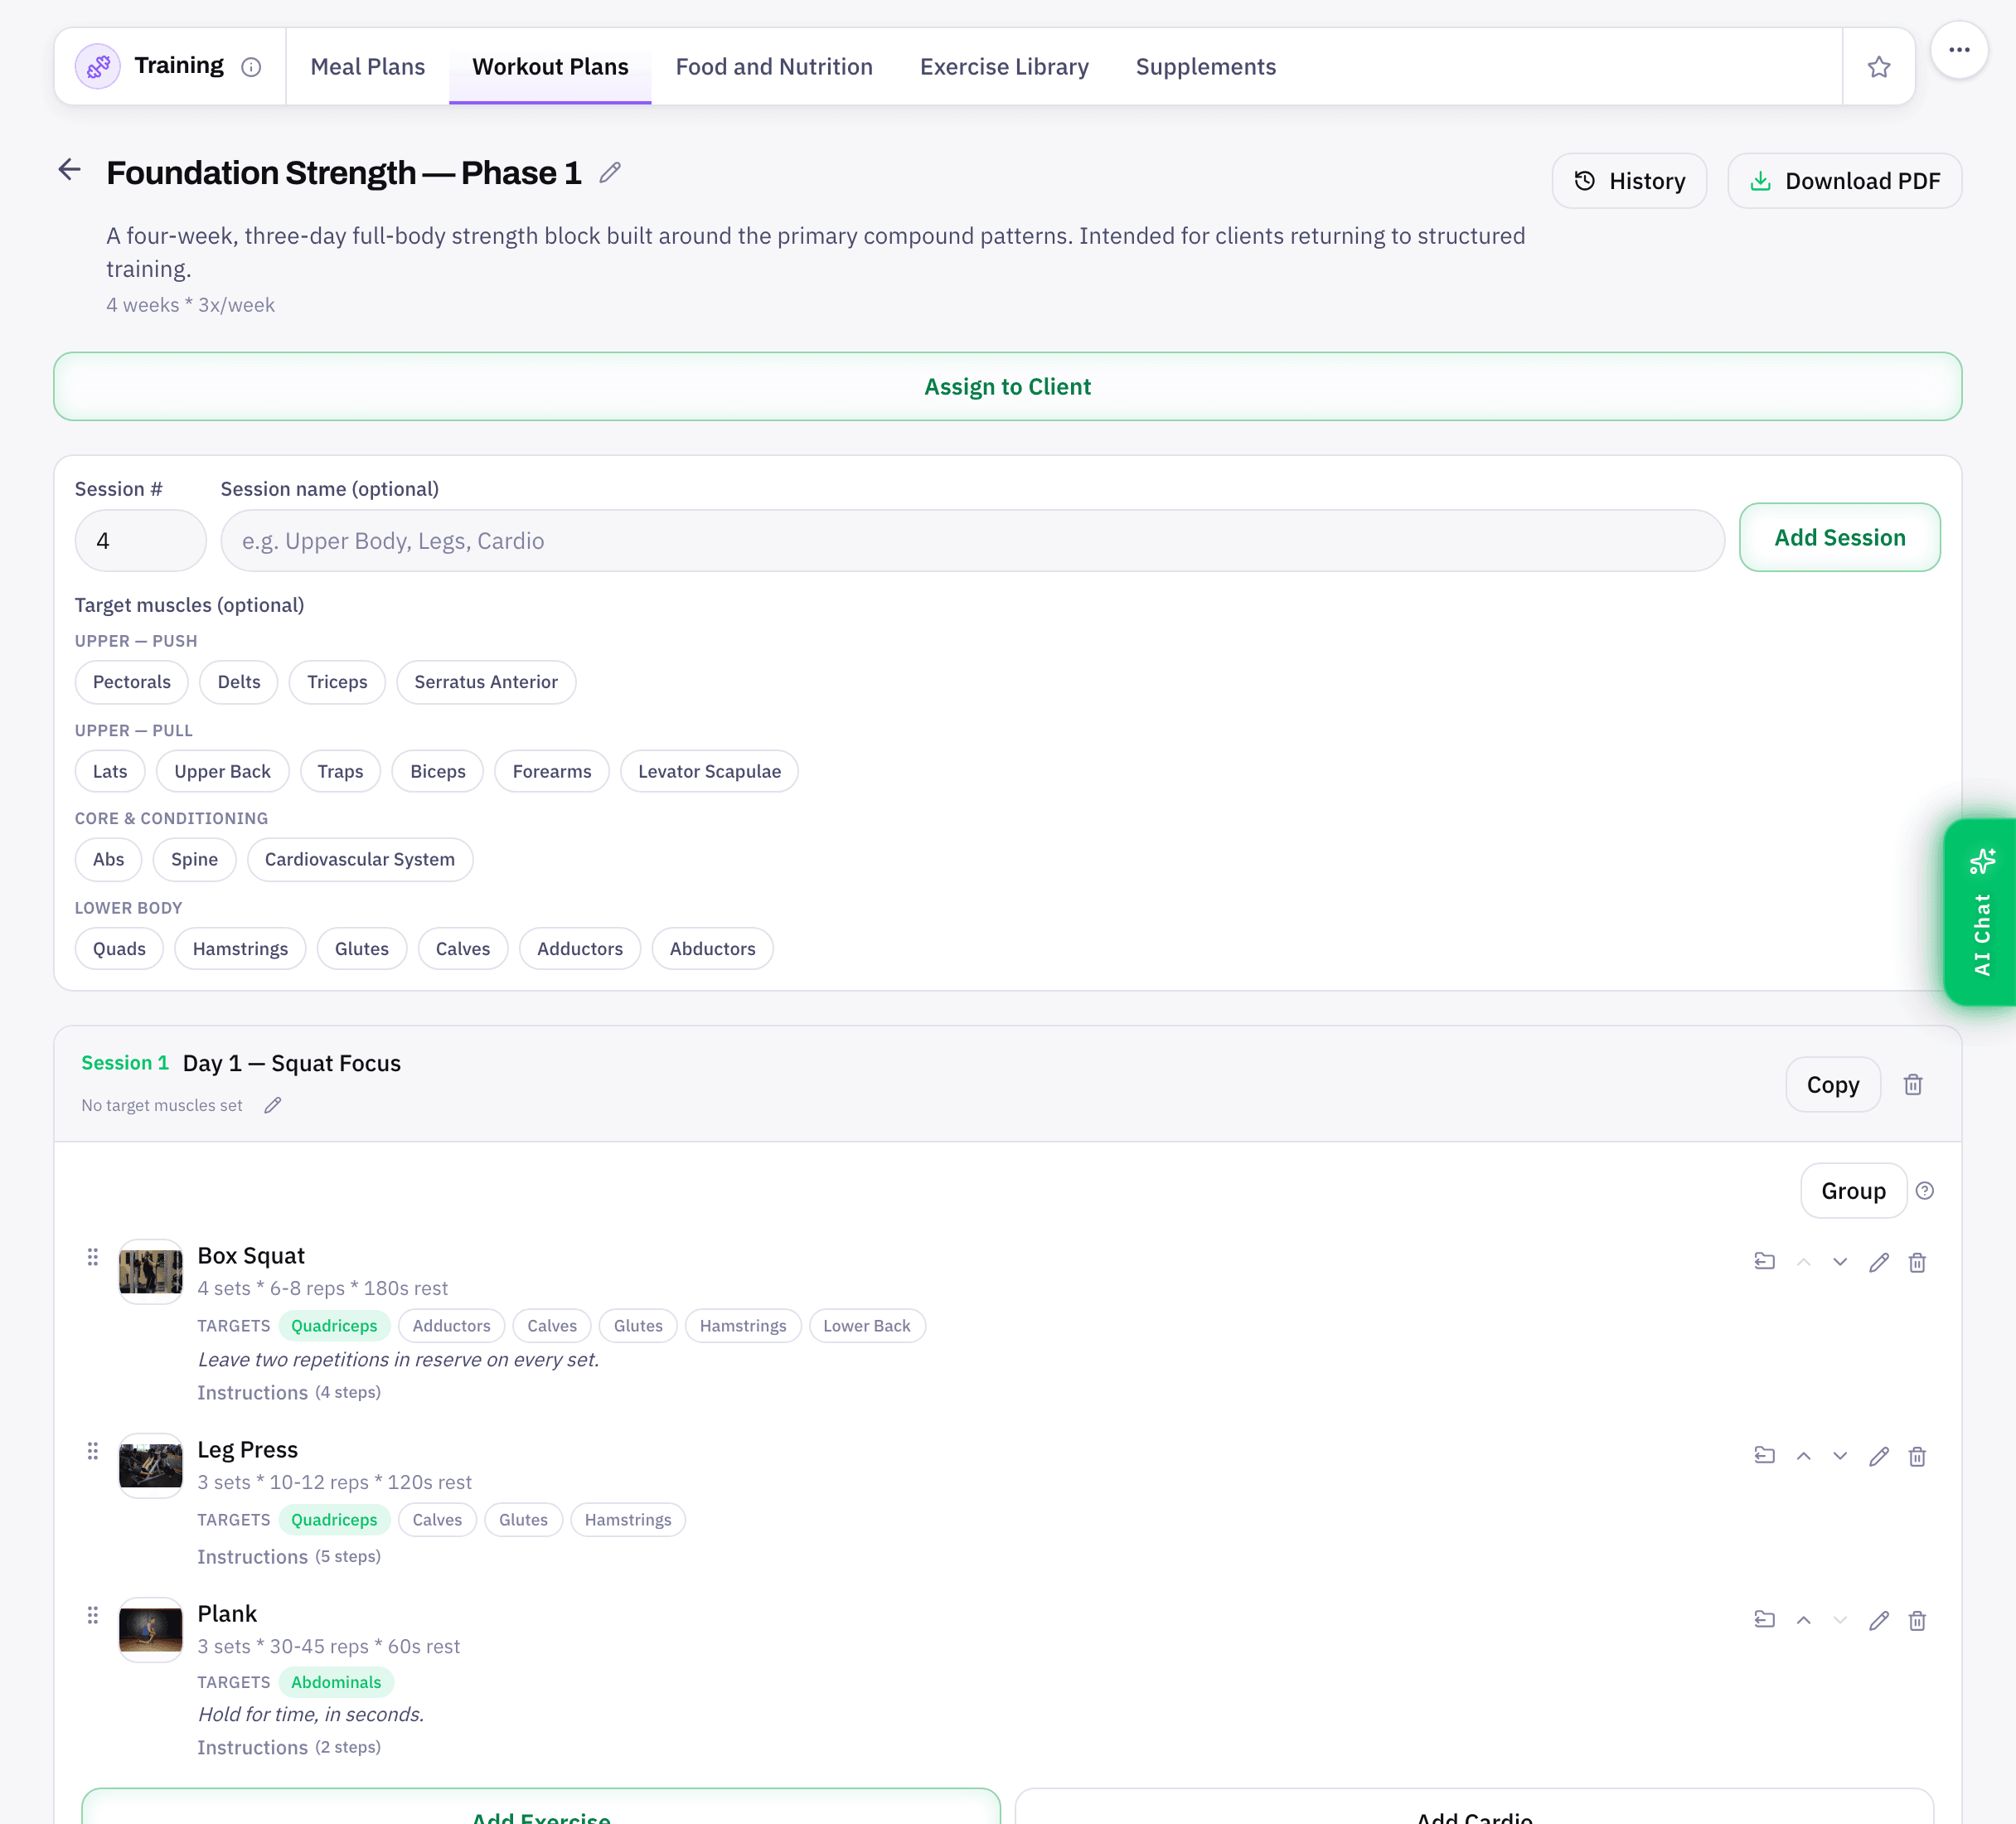The width and height of the screenshot is (2016, 1824).
Task: Open the three-dots more options menu
Action: tap(1958, 49)
